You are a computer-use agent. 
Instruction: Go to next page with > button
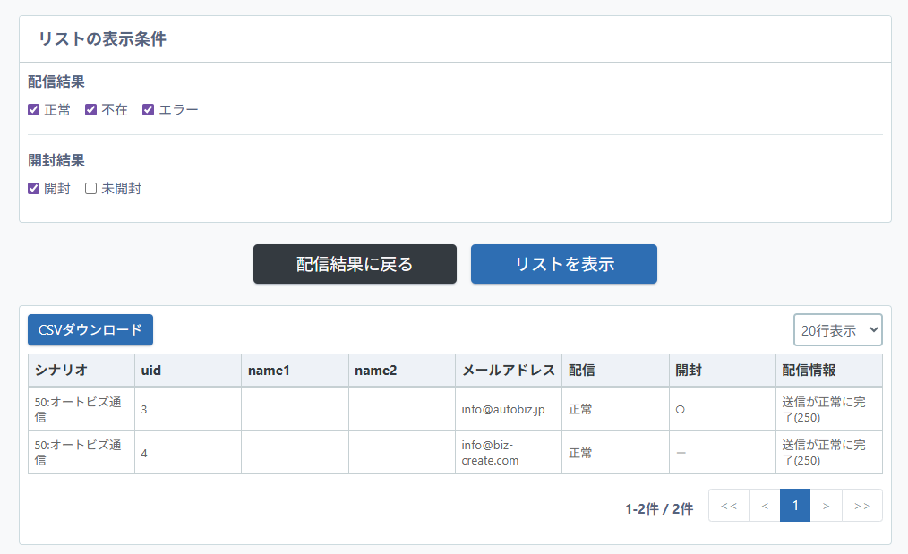coord(826,506)
